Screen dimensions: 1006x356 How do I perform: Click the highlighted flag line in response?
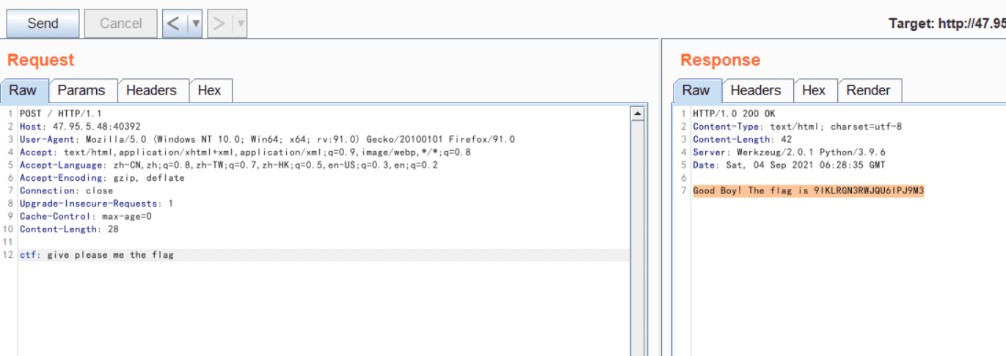point(808,191)
